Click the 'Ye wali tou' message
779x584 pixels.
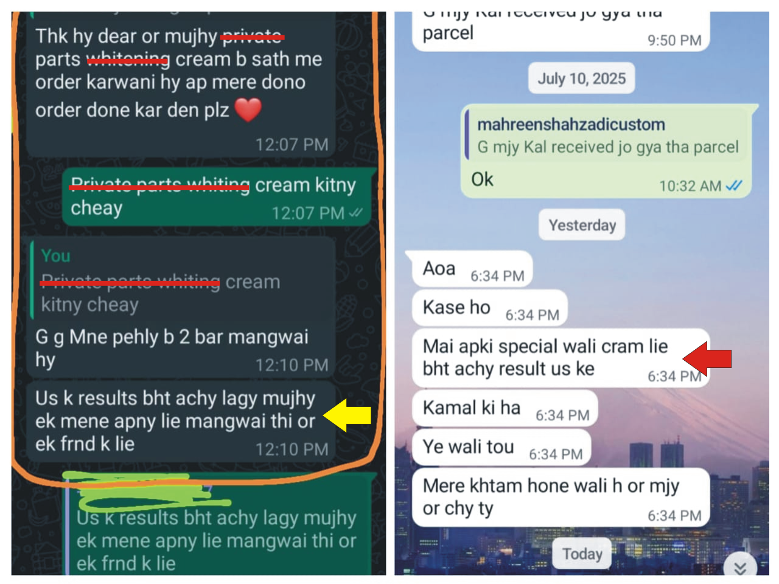click(x=501, y=447)
